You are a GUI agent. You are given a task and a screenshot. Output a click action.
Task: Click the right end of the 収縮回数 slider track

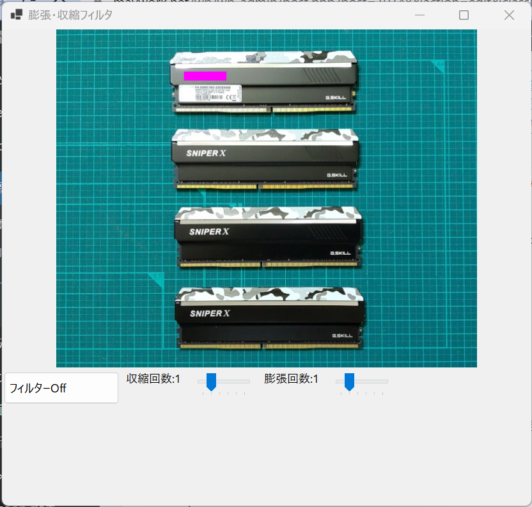[247, 382]
